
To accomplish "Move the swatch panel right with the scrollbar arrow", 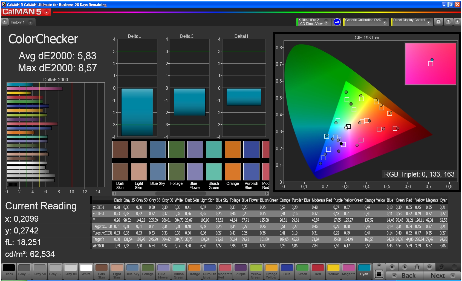I will (x=267, y=194).
